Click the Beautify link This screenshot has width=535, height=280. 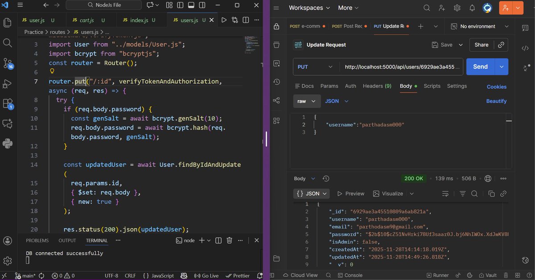496,101
